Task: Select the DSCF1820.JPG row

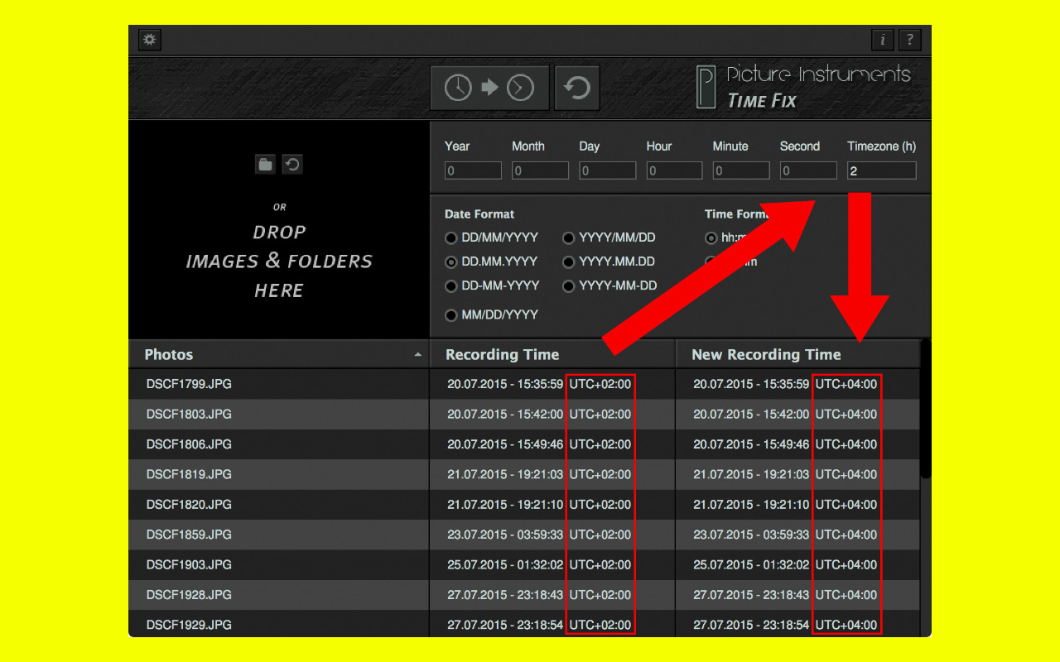Action: point(524,505)
